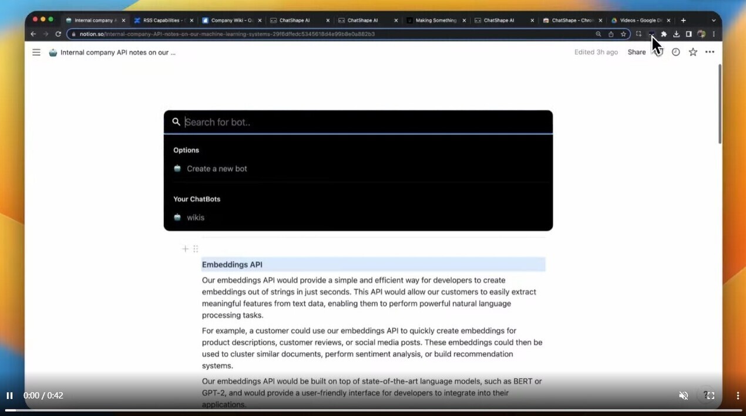Favorite the page with star icon
The image size is (746, 416).
point(693,52)
